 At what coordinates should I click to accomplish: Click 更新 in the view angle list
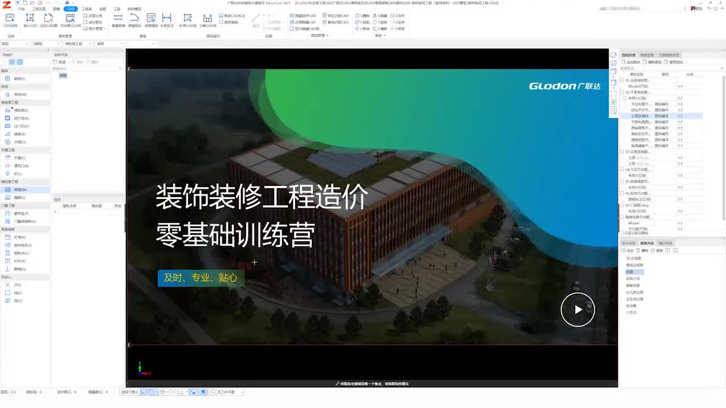coord(657,250)
